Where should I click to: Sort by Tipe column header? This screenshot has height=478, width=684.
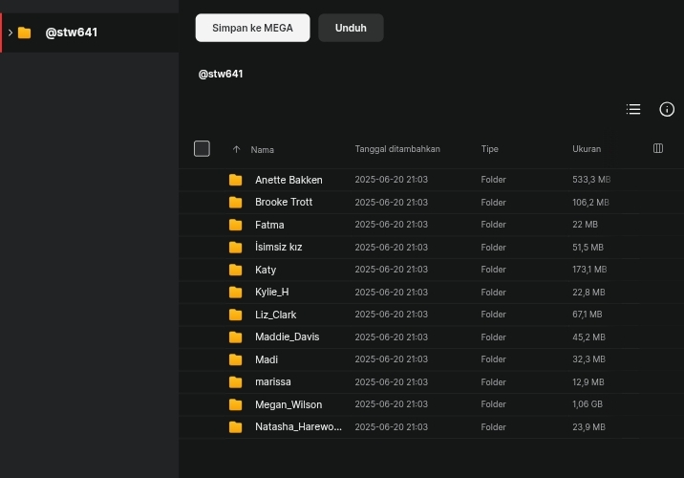click(489, 149)
